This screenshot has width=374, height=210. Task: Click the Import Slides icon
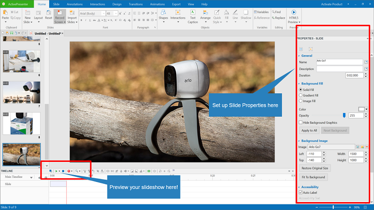[72, 14]
